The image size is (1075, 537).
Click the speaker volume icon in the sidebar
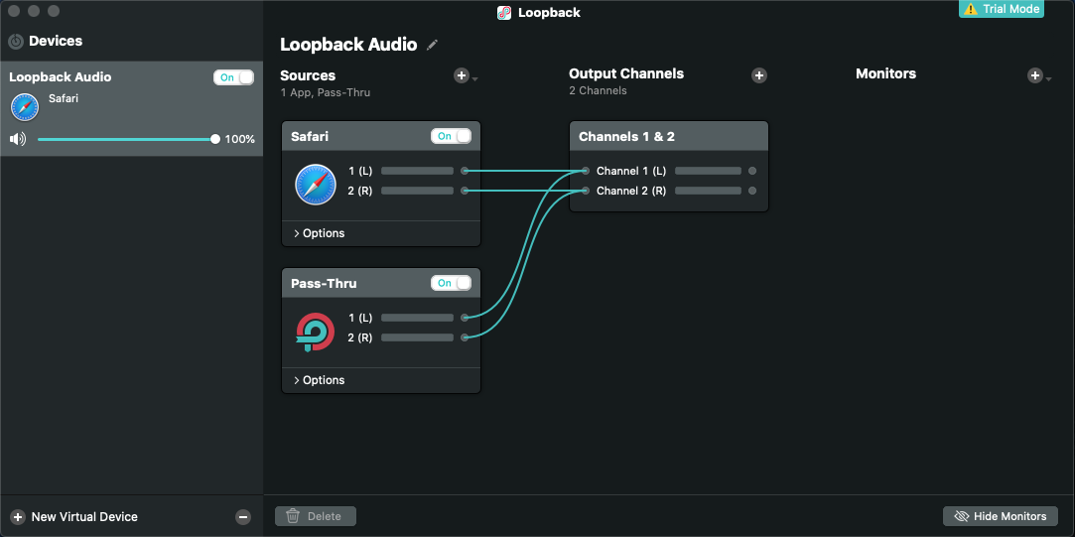point(18,139)
